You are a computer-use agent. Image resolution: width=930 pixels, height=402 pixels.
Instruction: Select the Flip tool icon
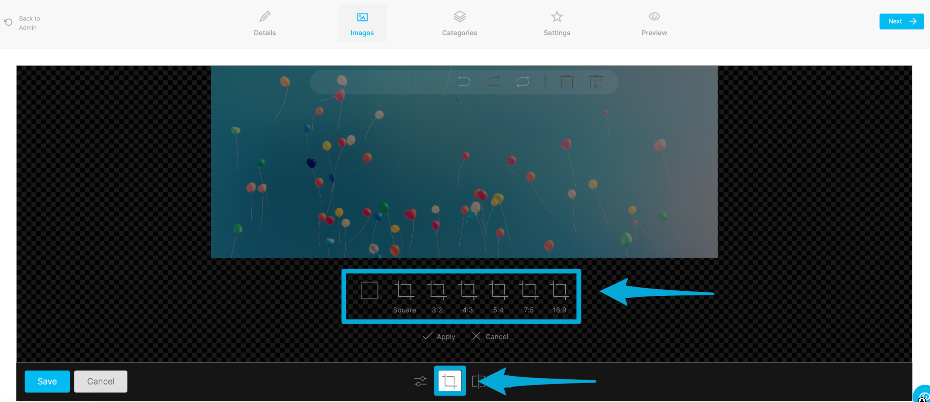point(478,381)
